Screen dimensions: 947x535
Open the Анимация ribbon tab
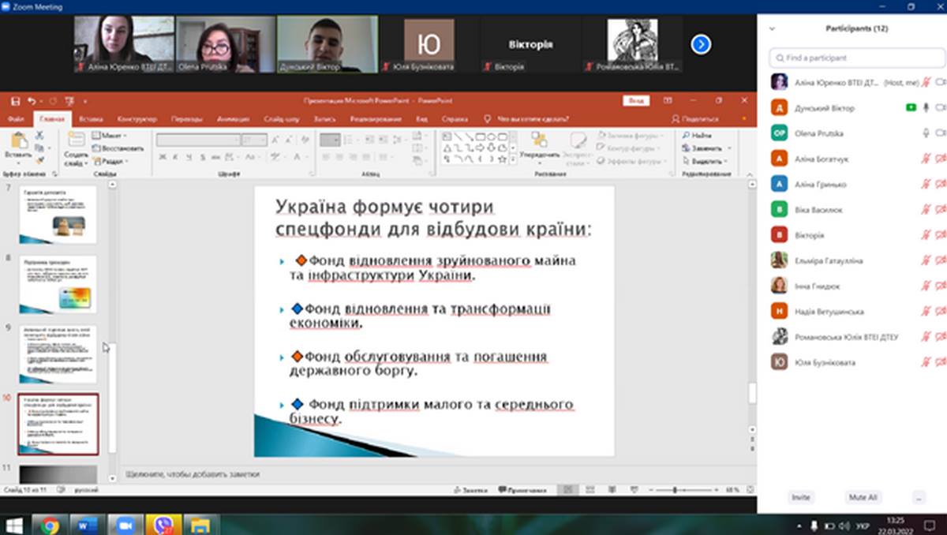click(x=233, y=119)
